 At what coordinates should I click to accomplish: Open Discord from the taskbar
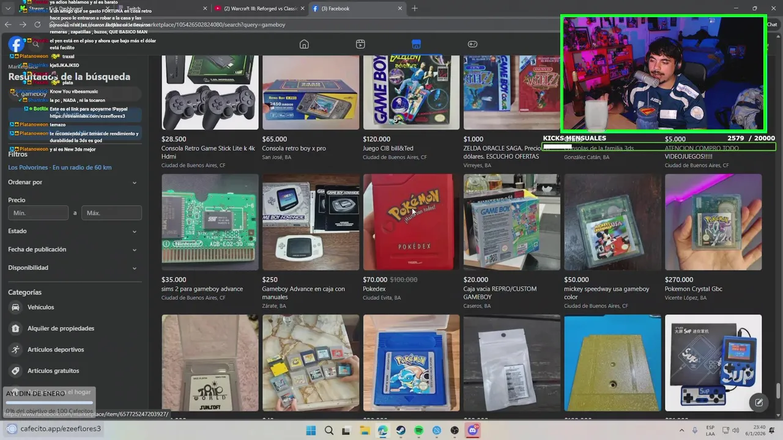(x=473, y=430)
